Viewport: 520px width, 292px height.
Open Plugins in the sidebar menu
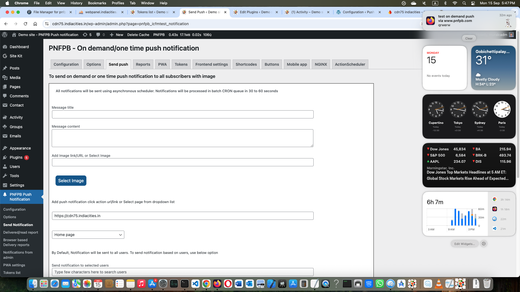16,157
